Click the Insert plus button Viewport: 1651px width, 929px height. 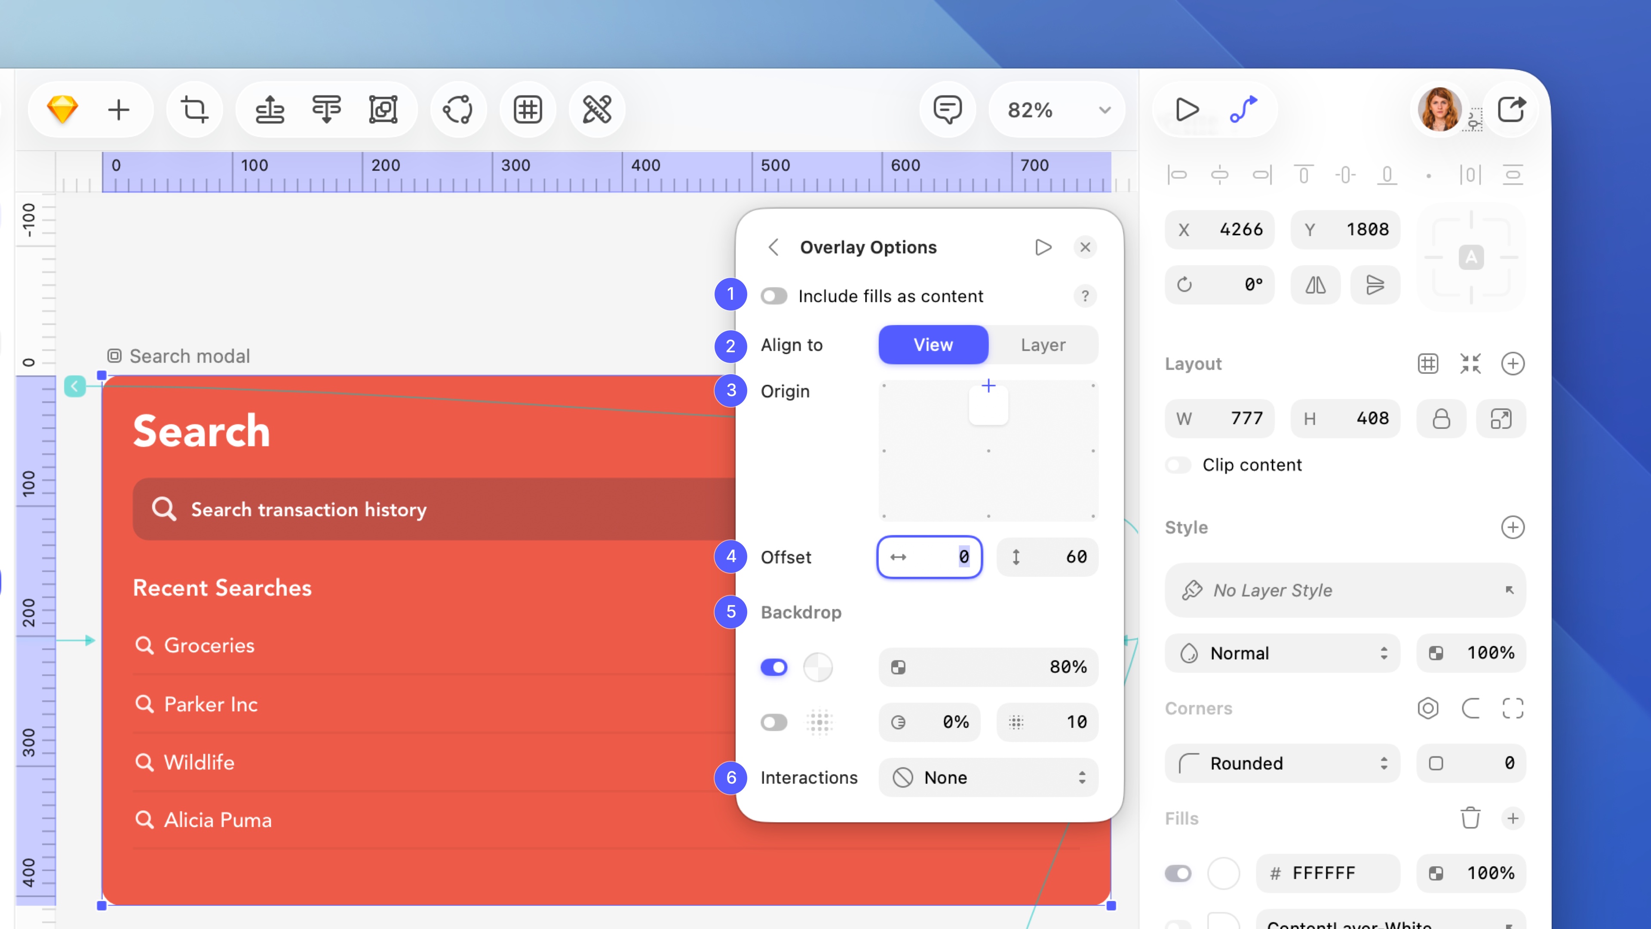119,110
